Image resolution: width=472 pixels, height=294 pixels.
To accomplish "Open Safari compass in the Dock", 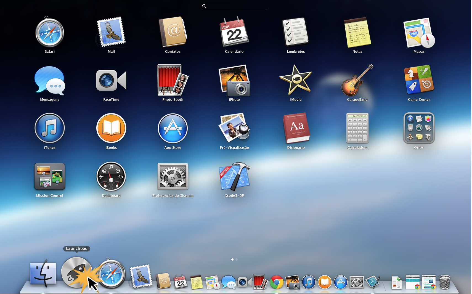I will click(111, 273).
